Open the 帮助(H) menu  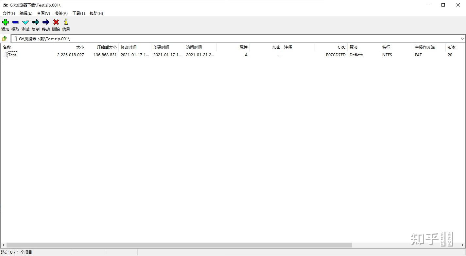click(x=96, y=13)
